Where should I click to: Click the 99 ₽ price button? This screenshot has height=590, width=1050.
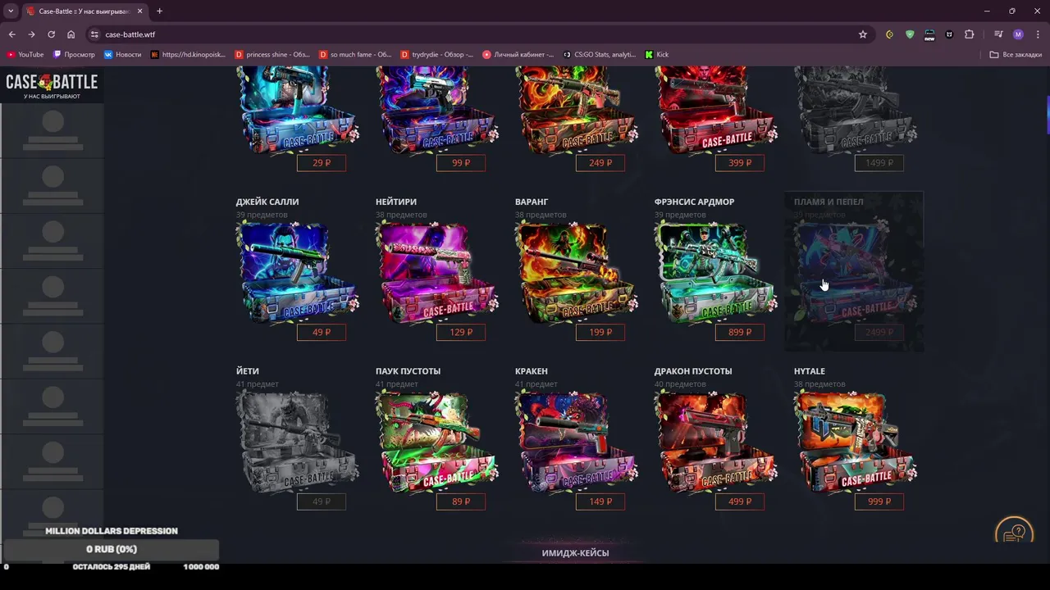(x=461, y=163)
